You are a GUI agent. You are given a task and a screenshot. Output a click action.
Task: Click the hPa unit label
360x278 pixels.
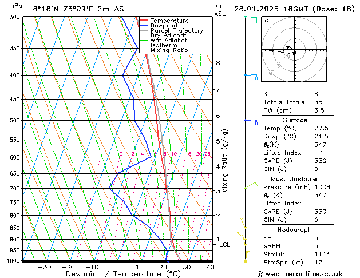click(16, 6)
